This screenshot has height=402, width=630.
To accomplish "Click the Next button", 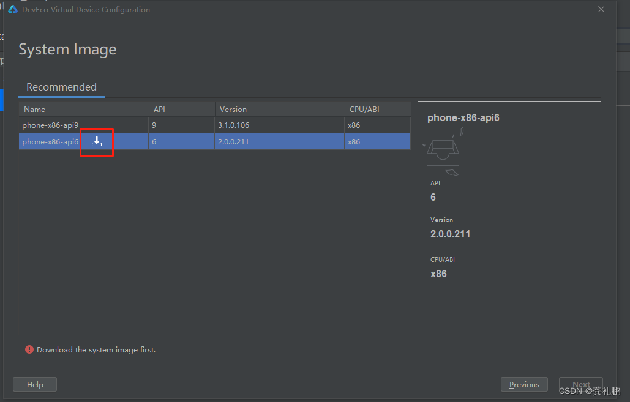I will pyautogui.click(x=581, y=384).
